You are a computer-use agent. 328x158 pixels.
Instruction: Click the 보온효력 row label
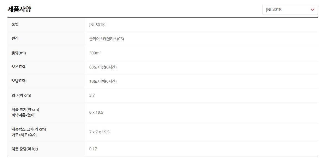tap(19, 67)
